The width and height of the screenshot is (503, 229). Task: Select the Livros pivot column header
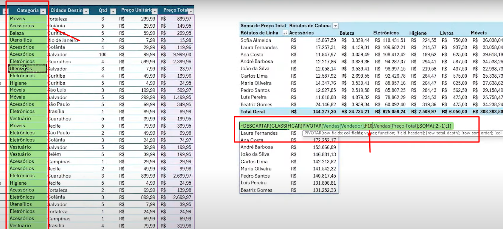[x=447, y=33]
